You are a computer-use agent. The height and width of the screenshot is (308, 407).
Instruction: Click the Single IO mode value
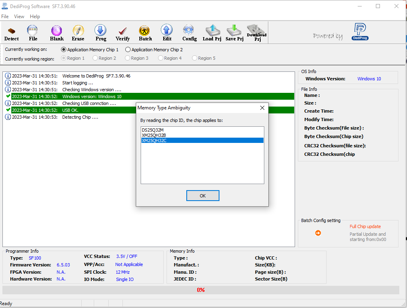(125, 279)
